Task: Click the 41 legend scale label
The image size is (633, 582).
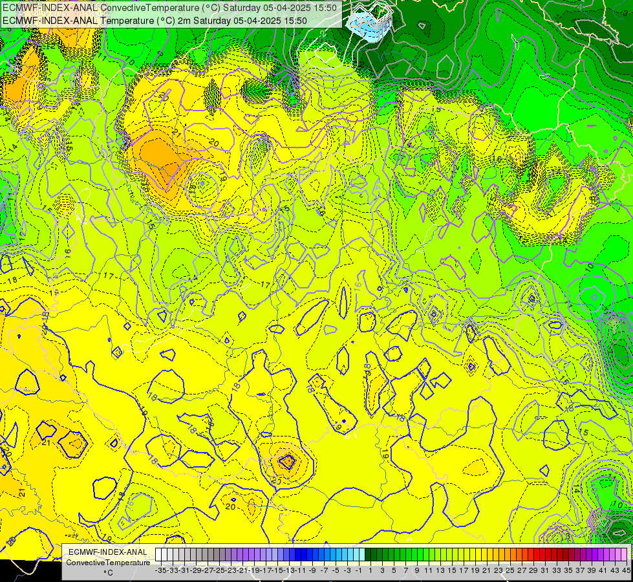Action: pos(603,570)
